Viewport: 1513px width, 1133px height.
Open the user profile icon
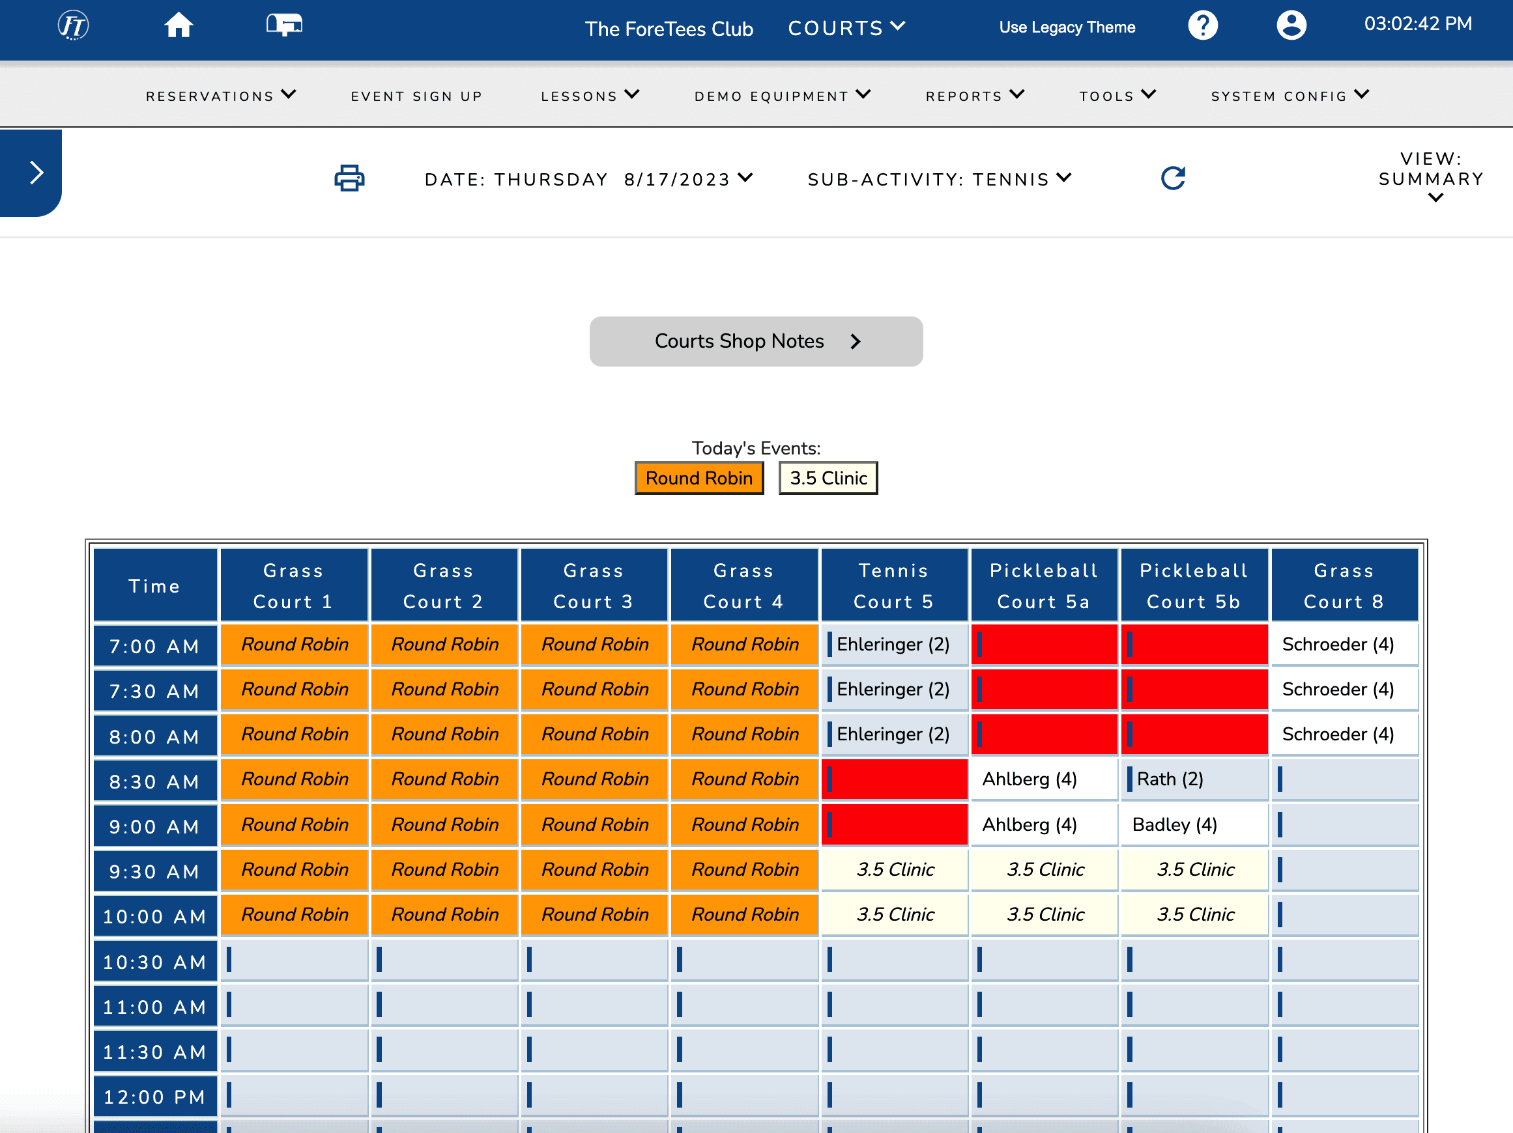pos(1291,26)
